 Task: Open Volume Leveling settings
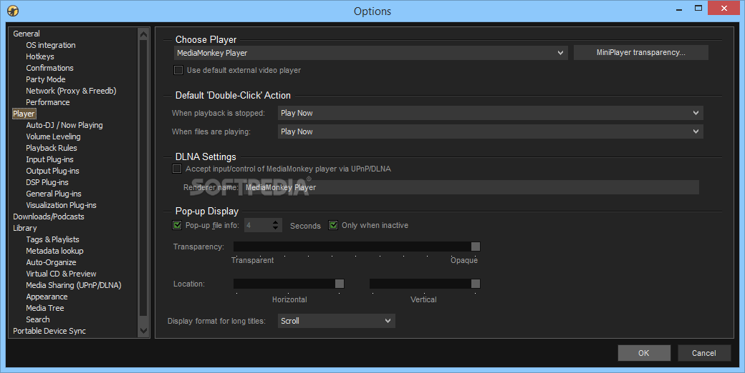(53, 136)
